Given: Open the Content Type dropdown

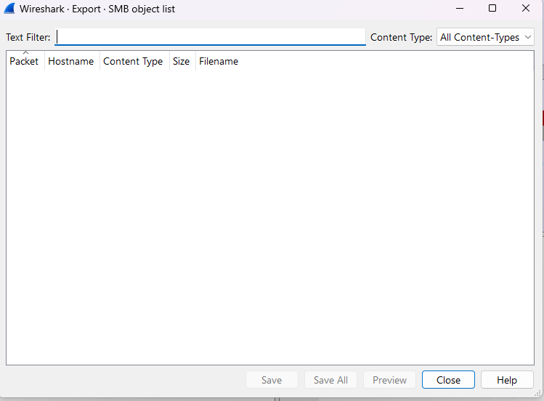Looking at the screenshot, I should coord(485,37).
